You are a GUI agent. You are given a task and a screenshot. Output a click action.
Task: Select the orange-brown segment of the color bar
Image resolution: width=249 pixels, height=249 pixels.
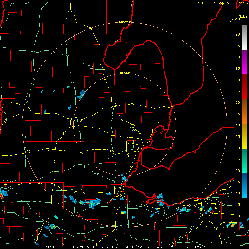click(x=244, y=111)
